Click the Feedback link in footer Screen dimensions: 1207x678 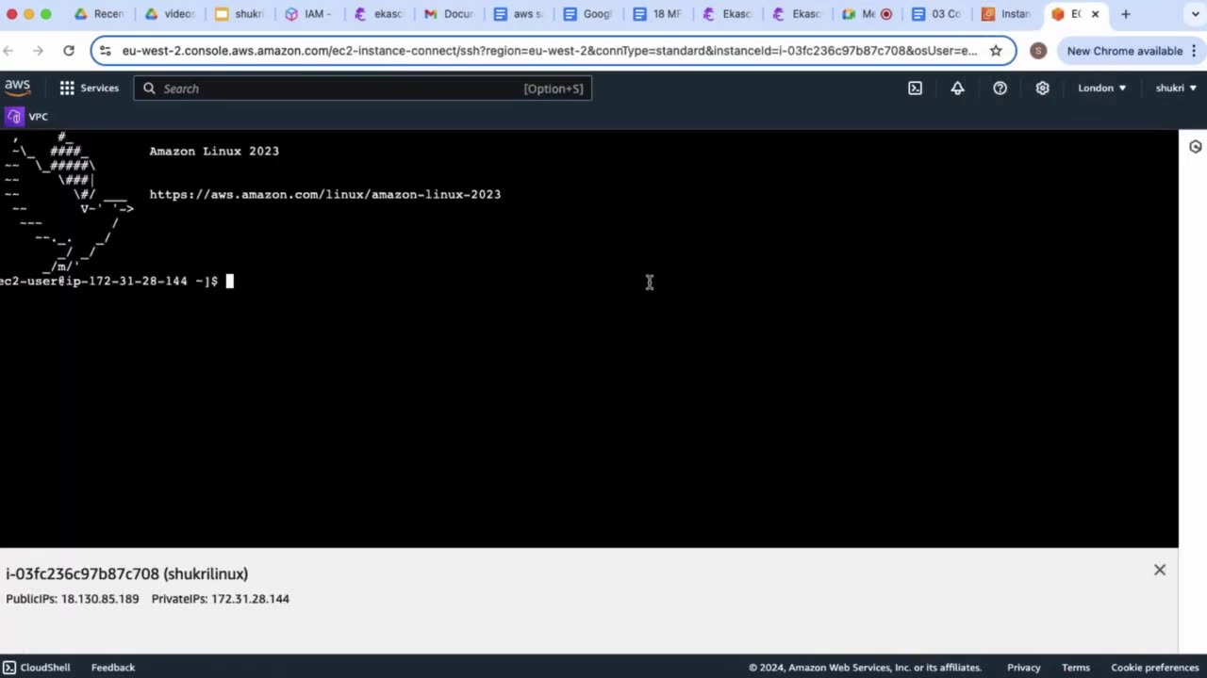click(113, 667)
